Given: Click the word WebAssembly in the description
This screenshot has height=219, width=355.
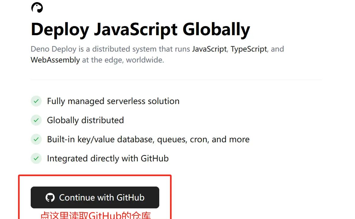Looking at the screenshot, I should point(55,60).
